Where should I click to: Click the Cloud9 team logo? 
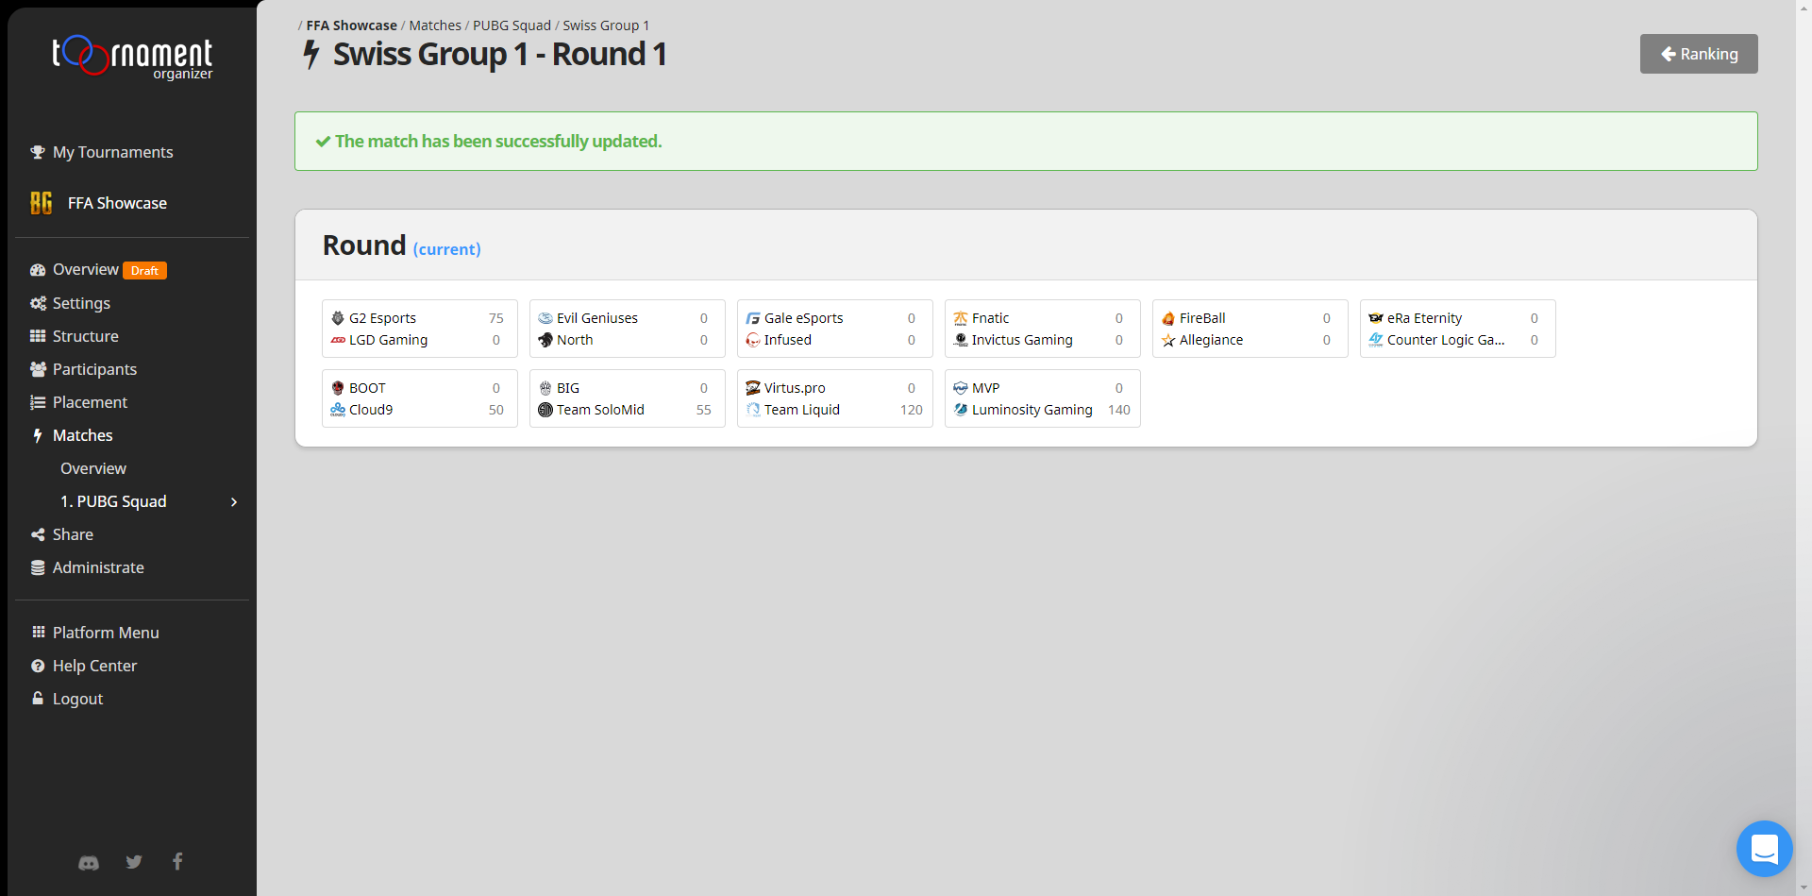(x=338, y=410)
